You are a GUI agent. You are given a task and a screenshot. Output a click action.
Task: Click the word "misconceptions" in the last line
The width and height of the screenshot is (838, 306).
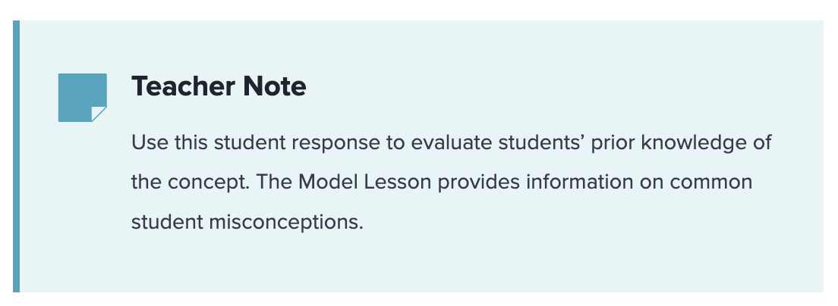tap(286, 222)
